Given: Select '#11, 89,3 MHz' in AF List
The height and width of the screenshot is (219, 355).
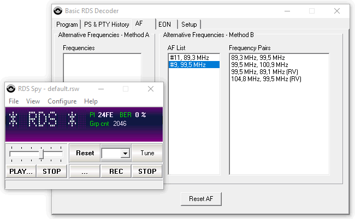Looking at the screenshot, I should tap(194, 58).
